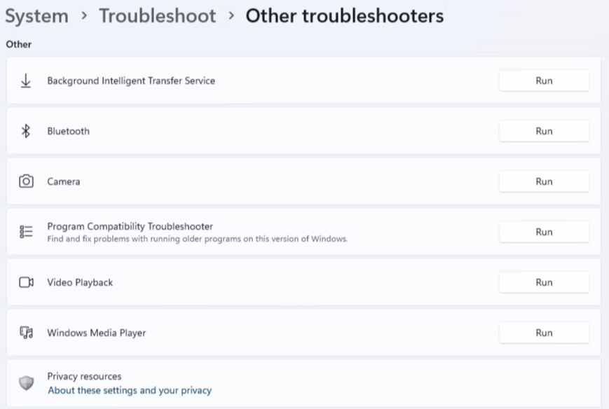Run the Bluetooth troubleshooter
The width and height of the screenshot is (609, 409).
(x=544, y=131)
